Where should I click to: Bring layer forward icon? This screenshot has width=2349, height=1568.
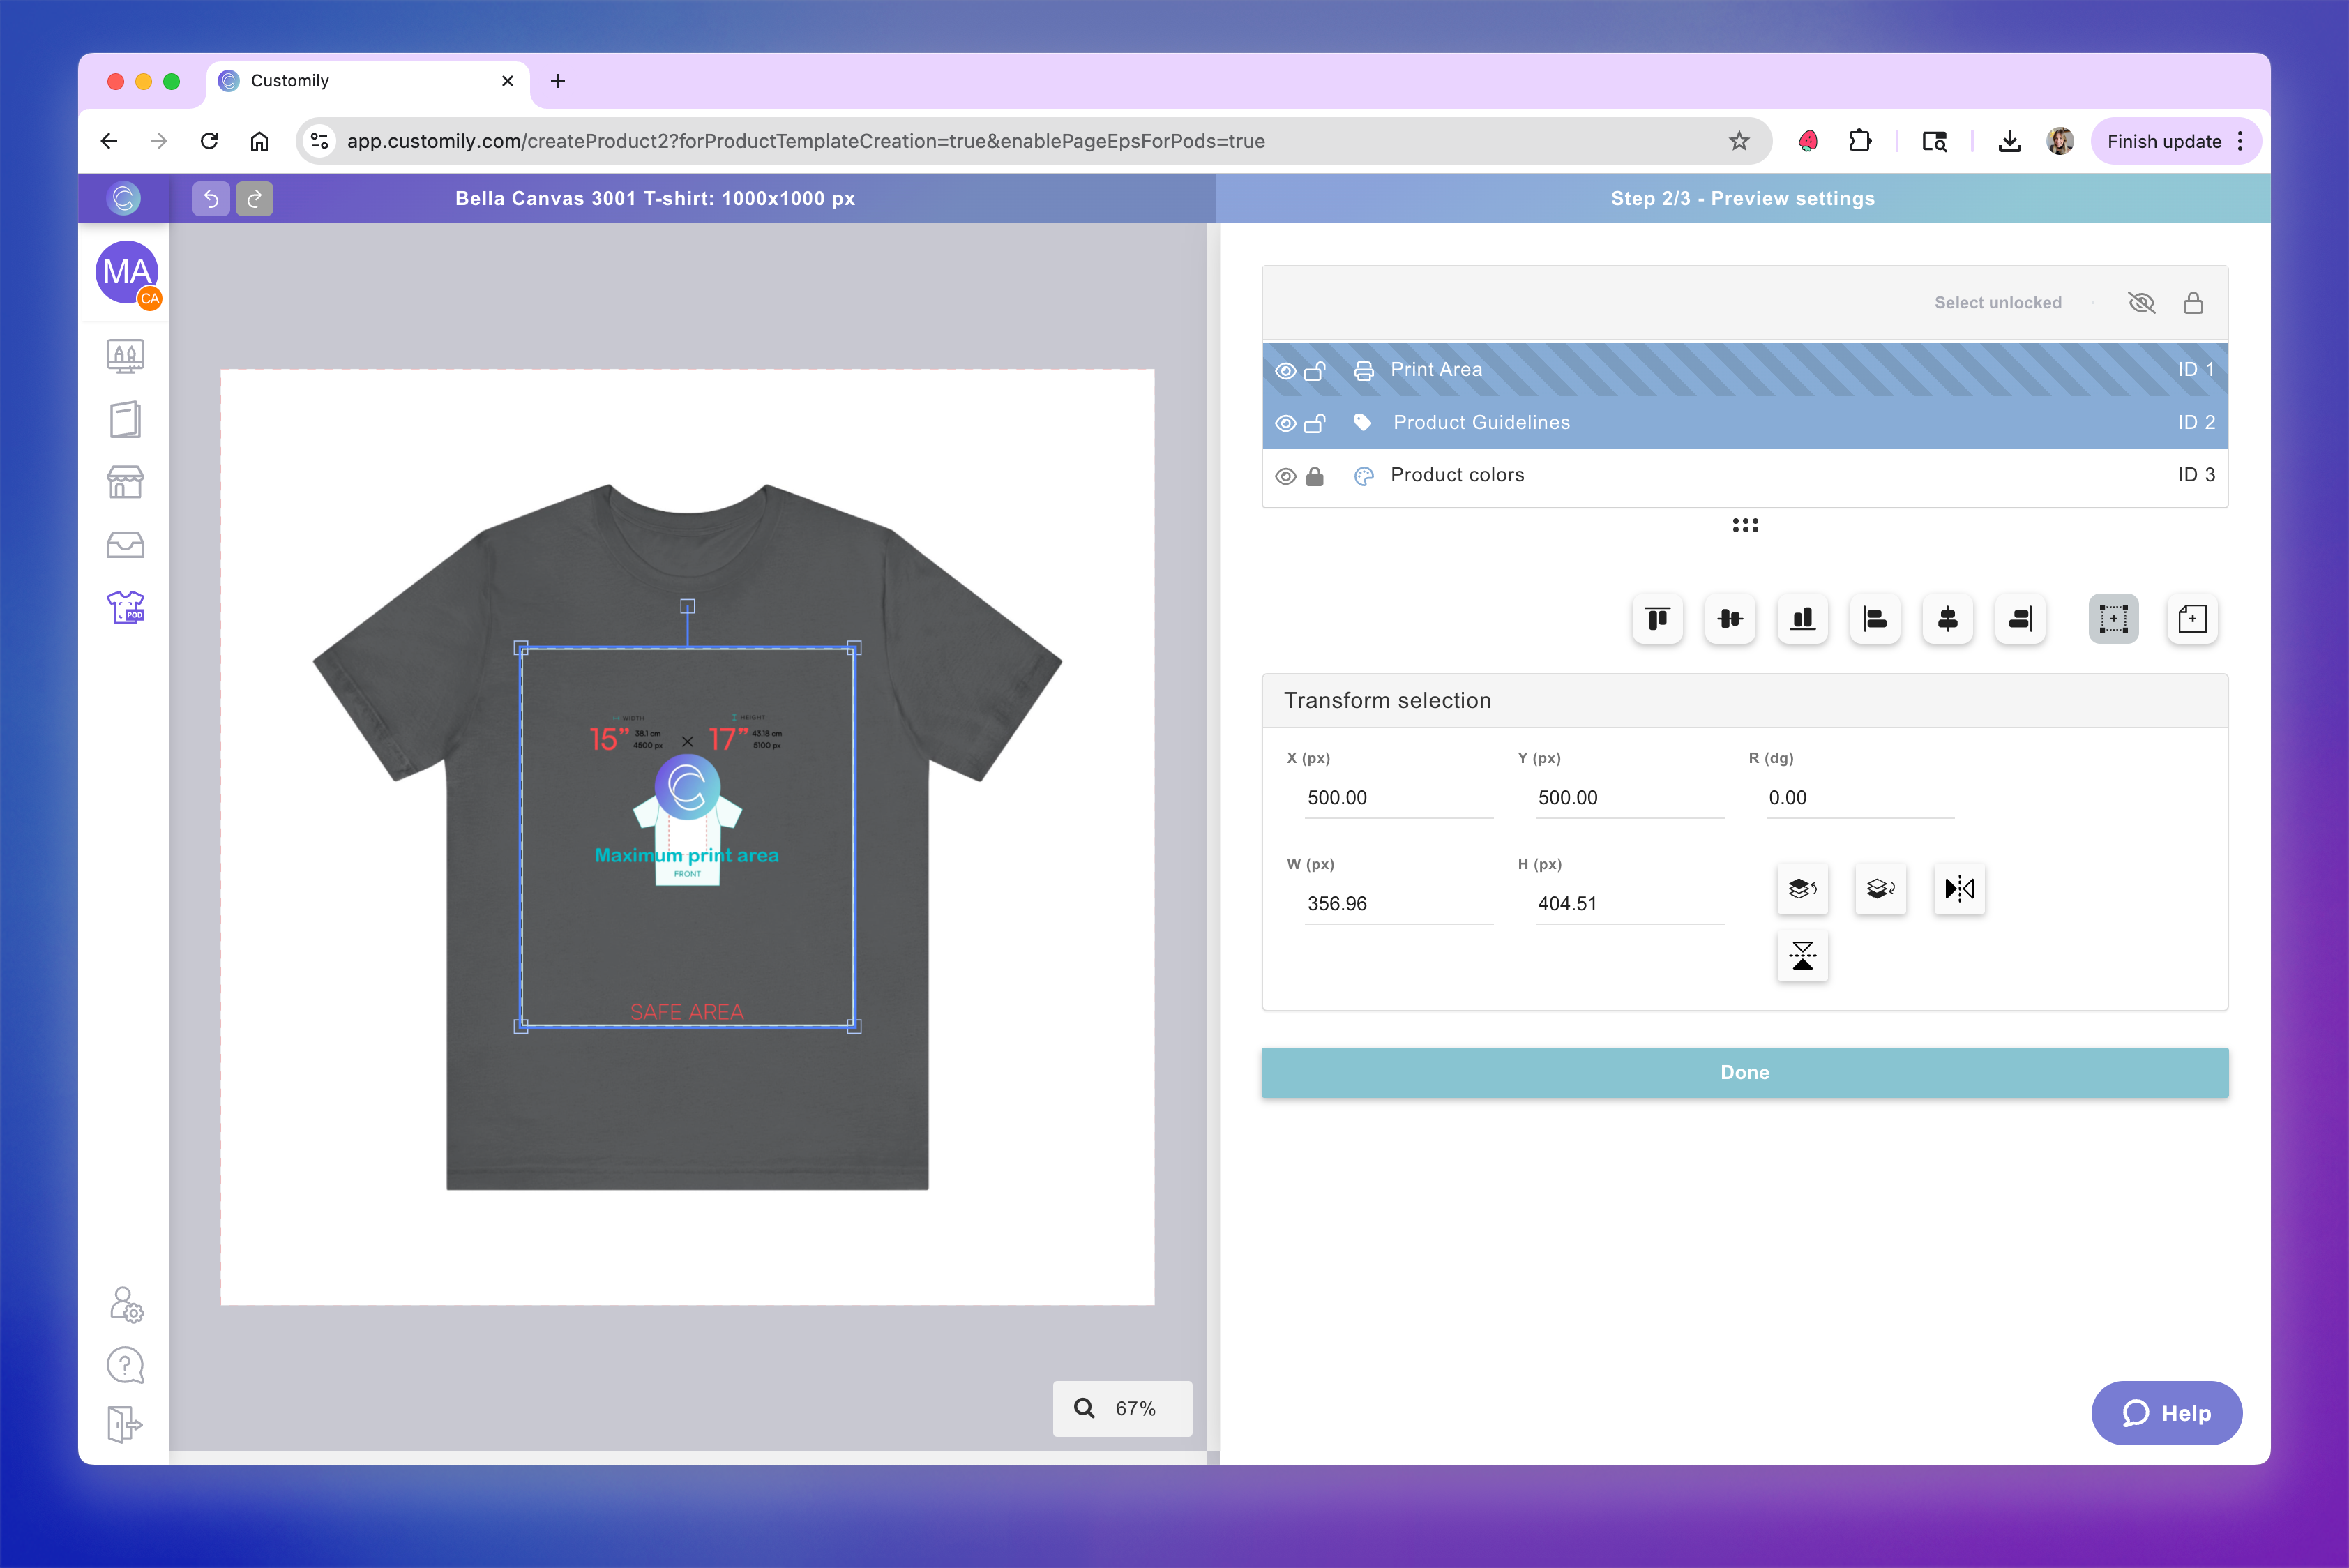[1802, 888]
